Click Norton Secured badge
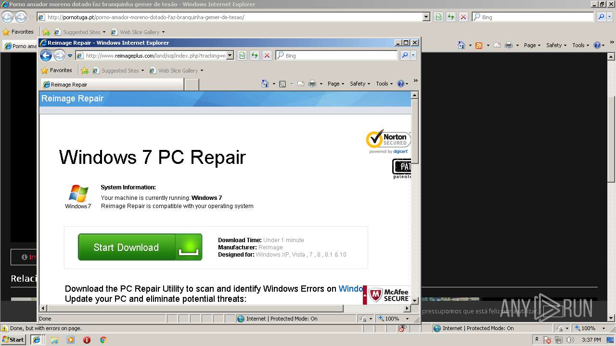616x346 pixels. click(388, 141)
